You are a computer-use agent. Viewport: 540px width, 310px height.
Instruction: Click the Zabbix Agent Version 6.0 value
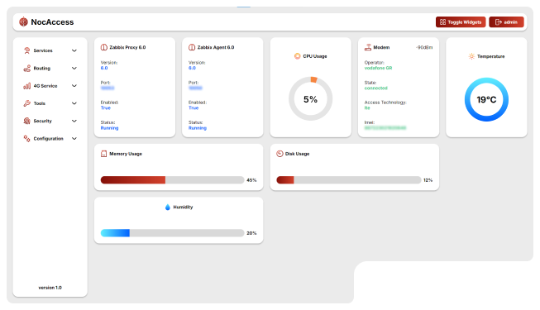coord(192,68)
